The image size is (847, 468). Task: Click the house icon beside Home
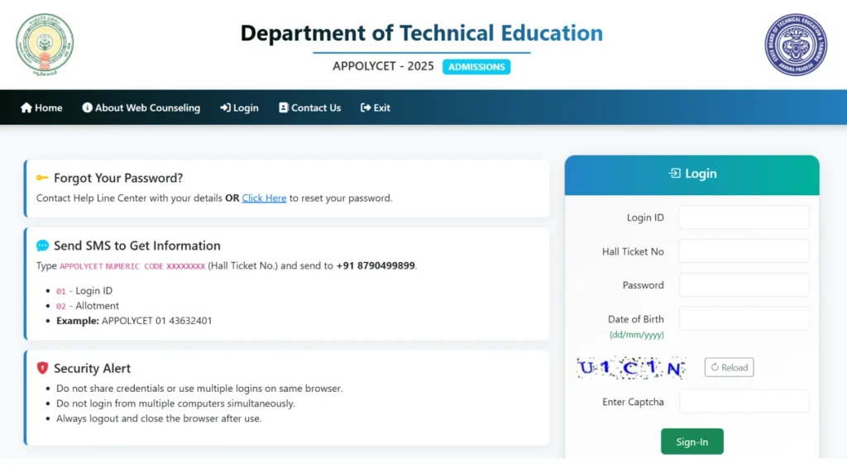pyautogui.click(x=26, y=107)
